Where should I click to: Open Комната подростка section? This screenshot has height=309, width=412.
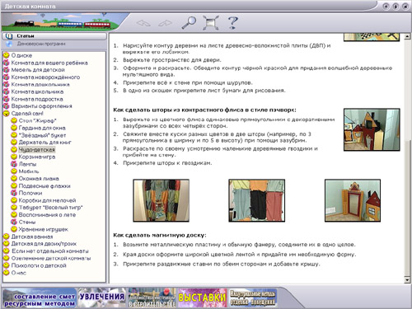[x=37, y=99]
